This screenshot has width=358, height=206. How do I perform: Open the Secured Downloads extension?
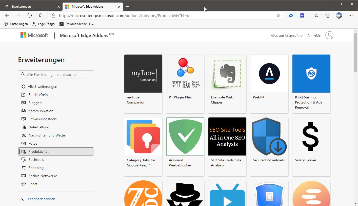(x=269, y=147)
